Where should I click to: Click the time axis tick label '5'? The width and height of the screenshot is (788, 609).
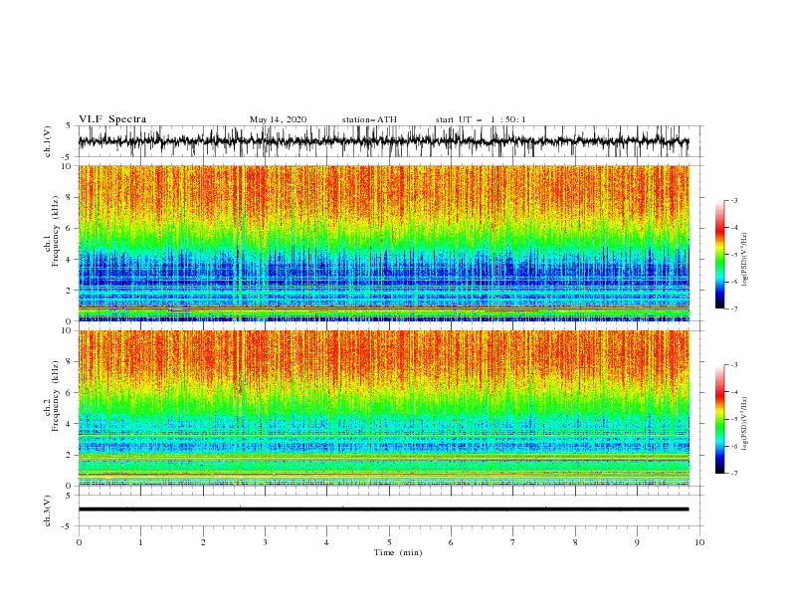(389, 542)
